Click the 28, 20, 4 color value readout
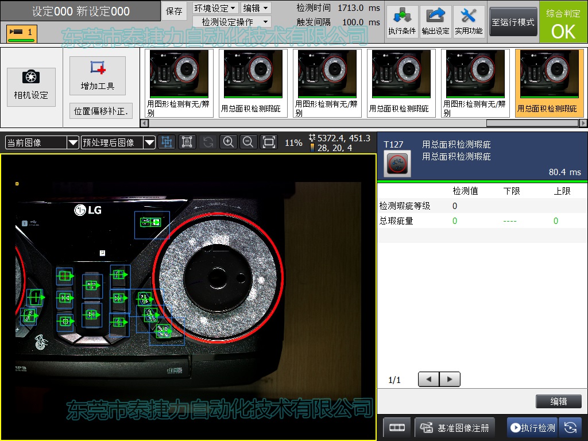Screen dimensions: 588x441 coord(335,148)
